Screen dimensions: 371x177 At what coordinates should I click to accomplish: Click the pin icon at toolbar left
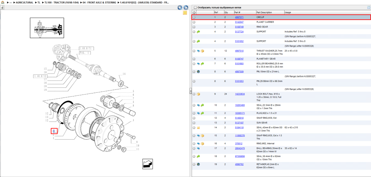pos(2,7)
